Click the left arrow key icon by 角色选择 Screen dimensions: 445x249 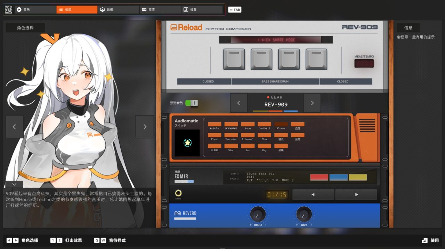click(9, 240)
